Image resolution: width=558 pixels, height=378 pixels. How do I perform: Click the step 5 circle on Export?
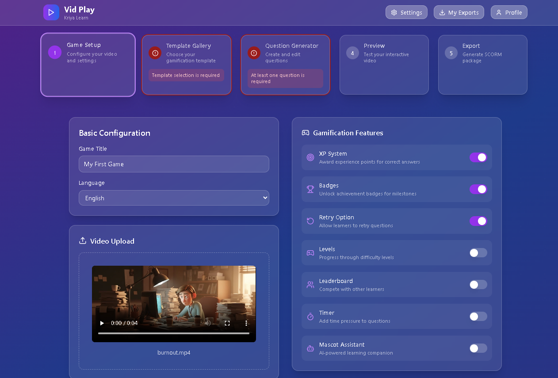451,53
